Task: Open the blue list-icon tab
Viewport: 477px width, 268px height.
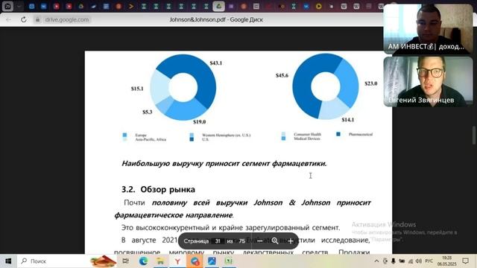Action: point(106,6)
